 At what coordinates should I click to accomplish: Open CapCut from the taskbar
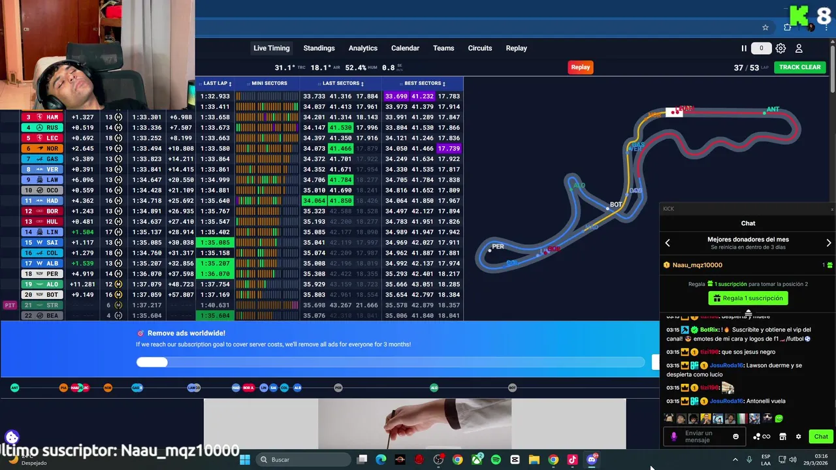click(515, 460)
